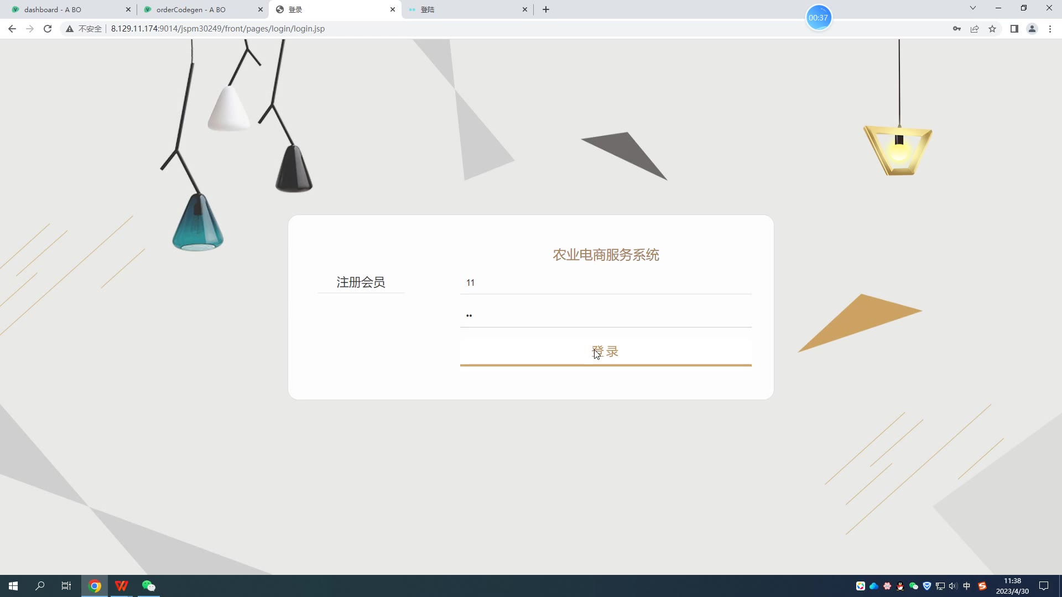
Task: Click the Sogou input method tray icon
Action: coord(982,586)
